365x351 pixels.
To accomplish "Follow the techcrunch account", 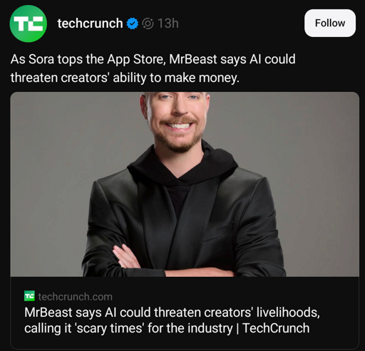I will pyautogui.click(x=330, y=23).
